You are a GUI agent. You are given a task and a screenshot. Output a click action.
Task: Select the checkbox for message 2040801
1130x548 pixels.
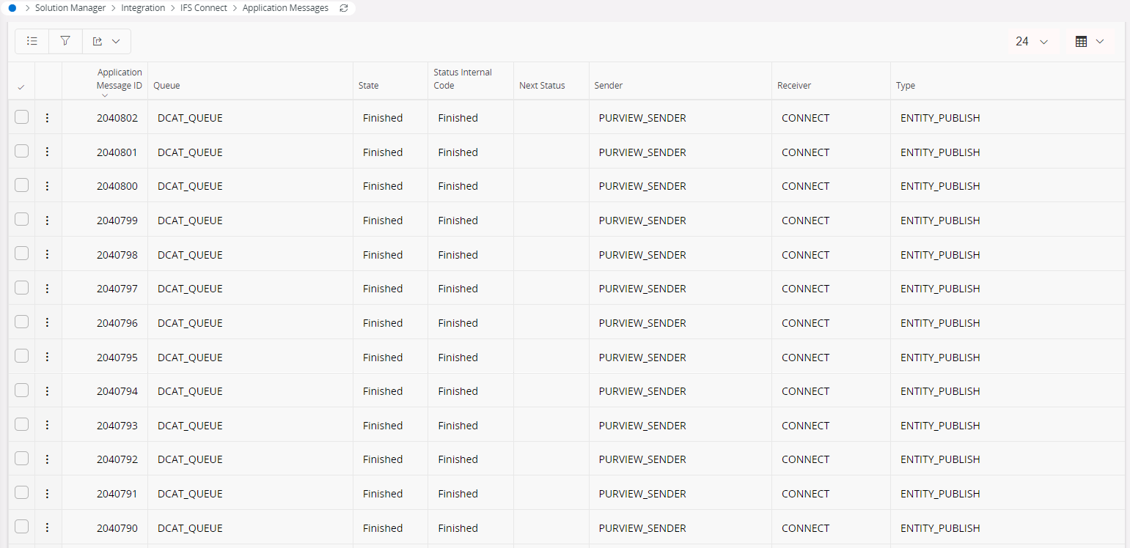tap(22, 152)
